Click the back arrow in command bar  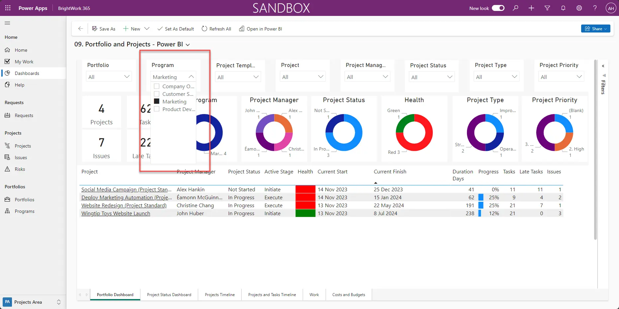[x=80, y=29]
